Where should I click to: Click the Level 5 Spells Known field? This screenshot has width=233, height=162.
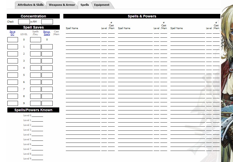(x=37, y=139)
